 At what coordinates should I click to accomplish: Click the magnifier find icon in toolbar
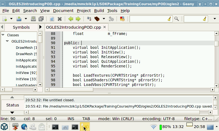(177, 19)
